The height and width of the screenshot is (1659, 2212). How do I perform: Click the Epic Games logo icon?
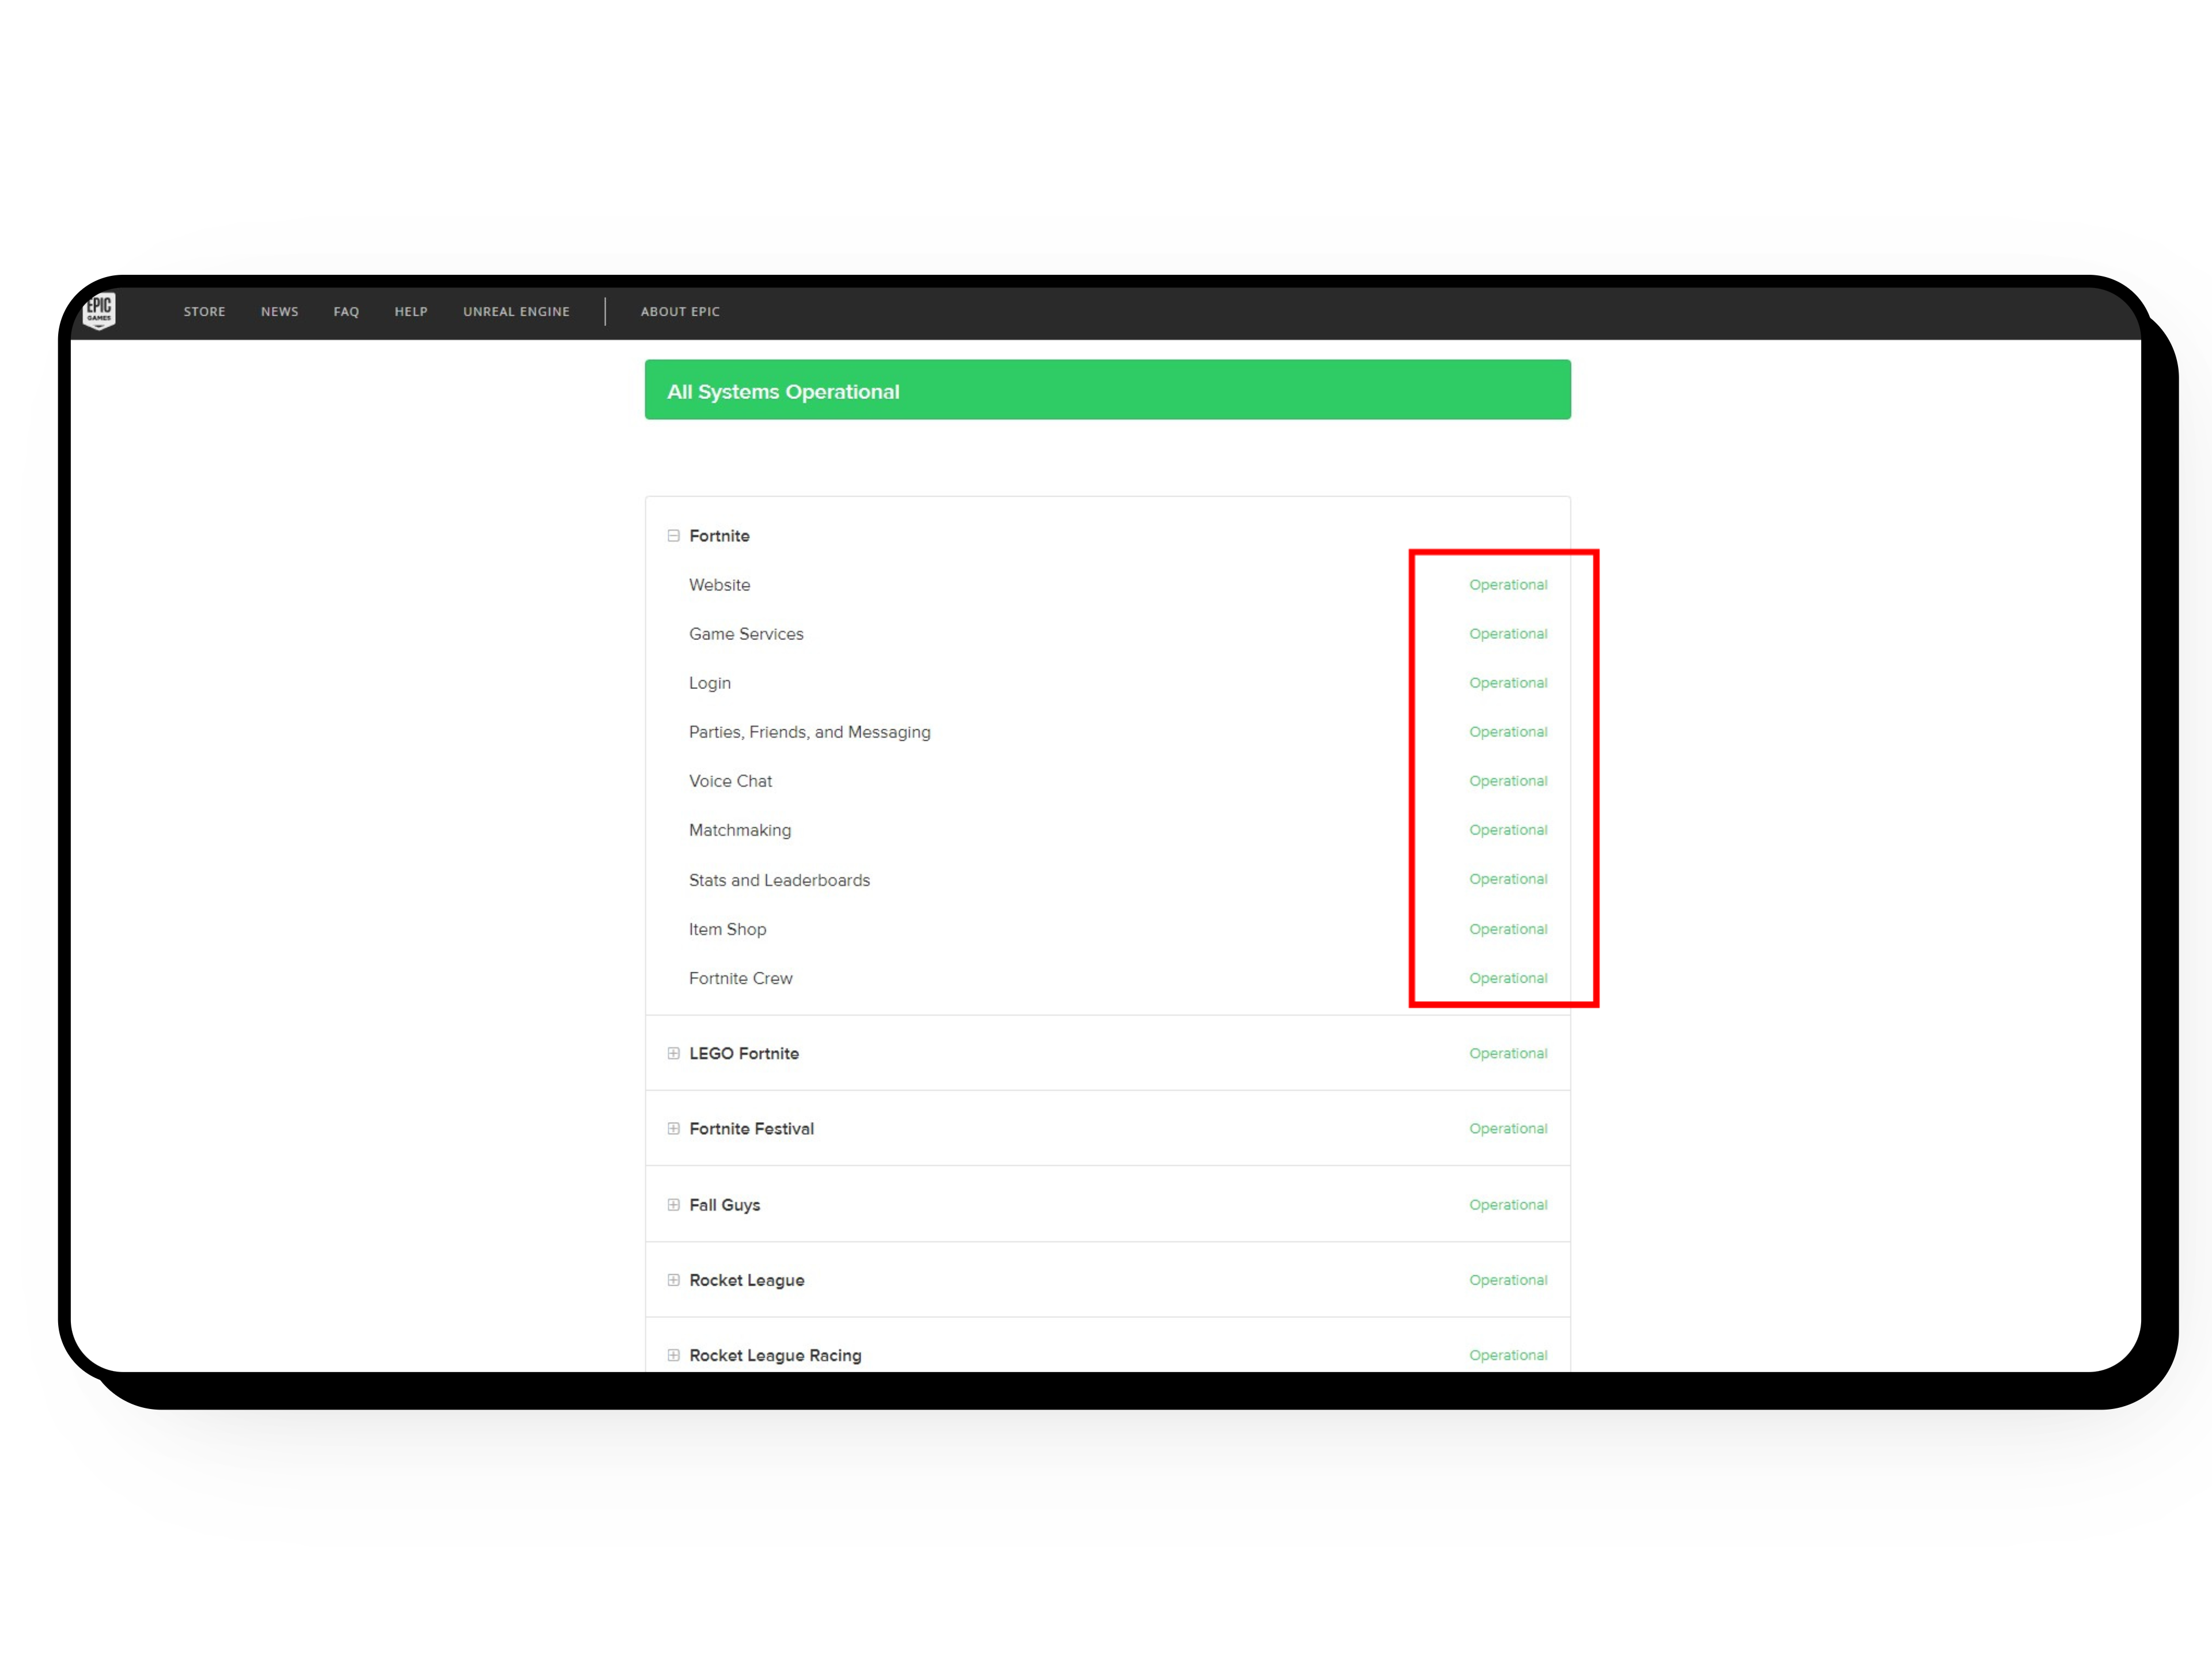tap(99, 311)
